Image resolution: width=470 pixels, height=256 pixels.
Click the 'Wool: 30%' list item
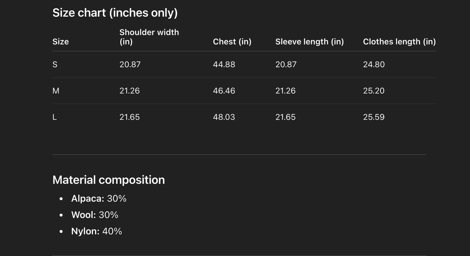coord(95,215)
